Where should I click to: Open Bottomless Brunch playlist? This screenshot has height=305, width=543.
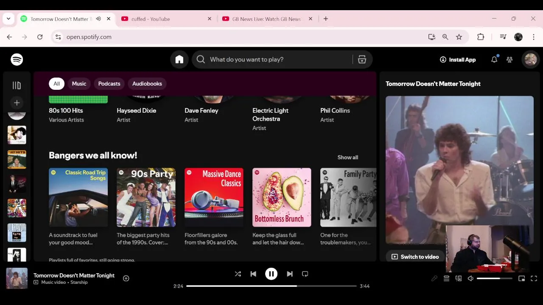(x=282, y=197)
